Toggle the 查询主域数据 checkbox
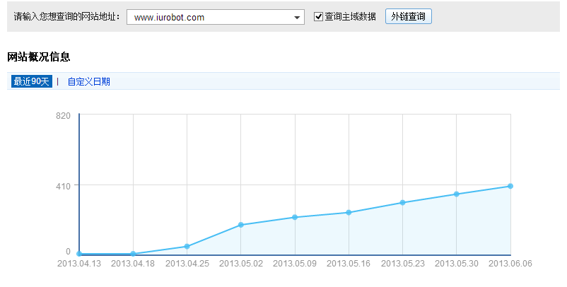The width and height of the screenshot is (567, 287). pos(319,16)
